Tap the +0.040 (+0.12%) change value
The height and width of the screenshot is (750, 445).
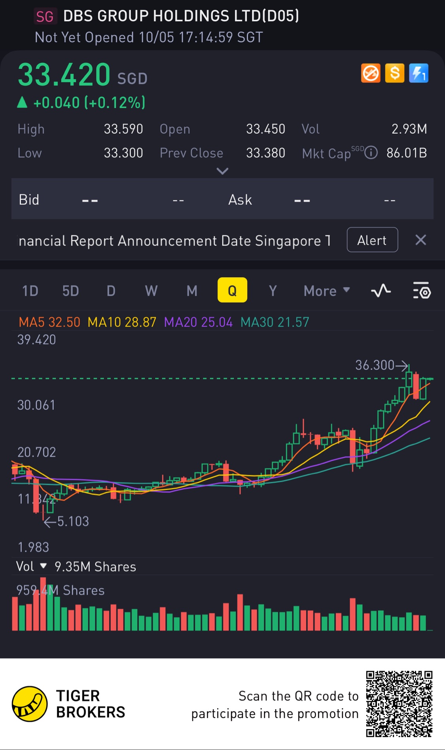click(x=89, y=103)
